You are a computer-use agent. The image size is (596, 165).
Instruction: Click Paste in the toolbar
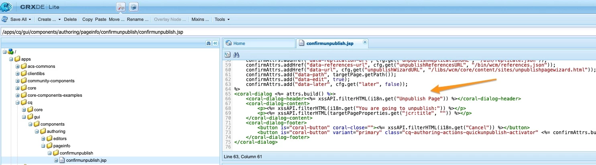point(101,19)
